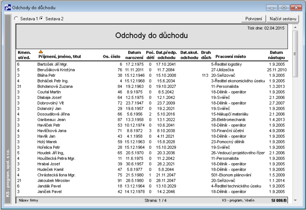The image size is (306, 210).
Task: Click the 'Dat.předp. odchodu' column header
Action: click(x=166, y=55)
